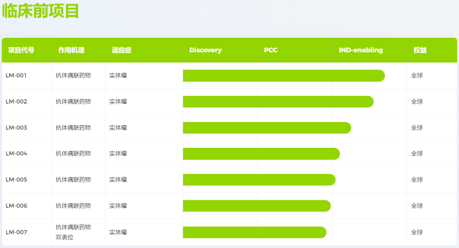The height and width of the screenshot is (248, 459).
Task: Select the LM-002 project code
Action: 16,101
